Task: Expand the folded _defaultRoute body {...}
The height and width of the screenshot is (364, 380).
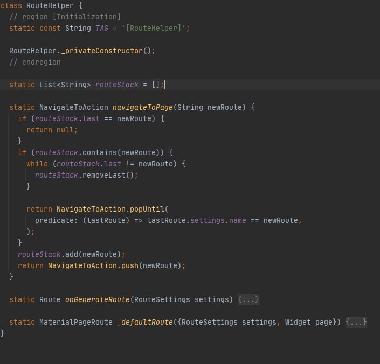Action: (356, 322)
